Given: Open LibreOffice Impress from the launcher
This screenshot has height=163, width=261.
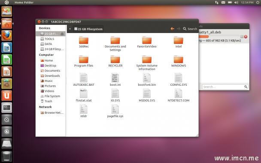Looking at the screenshot, I should pyautogui.click(x=7, y=71).
